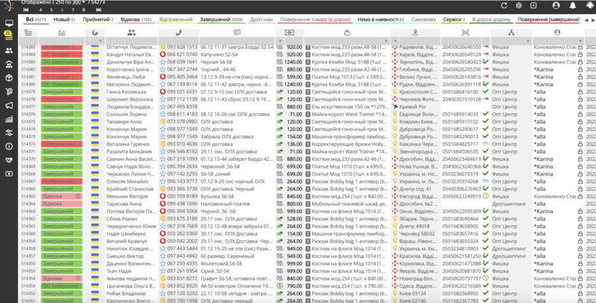This screenshot has height=303, width=596.
Task: Open the user profile avatar icon
Action: click(556, 5)
